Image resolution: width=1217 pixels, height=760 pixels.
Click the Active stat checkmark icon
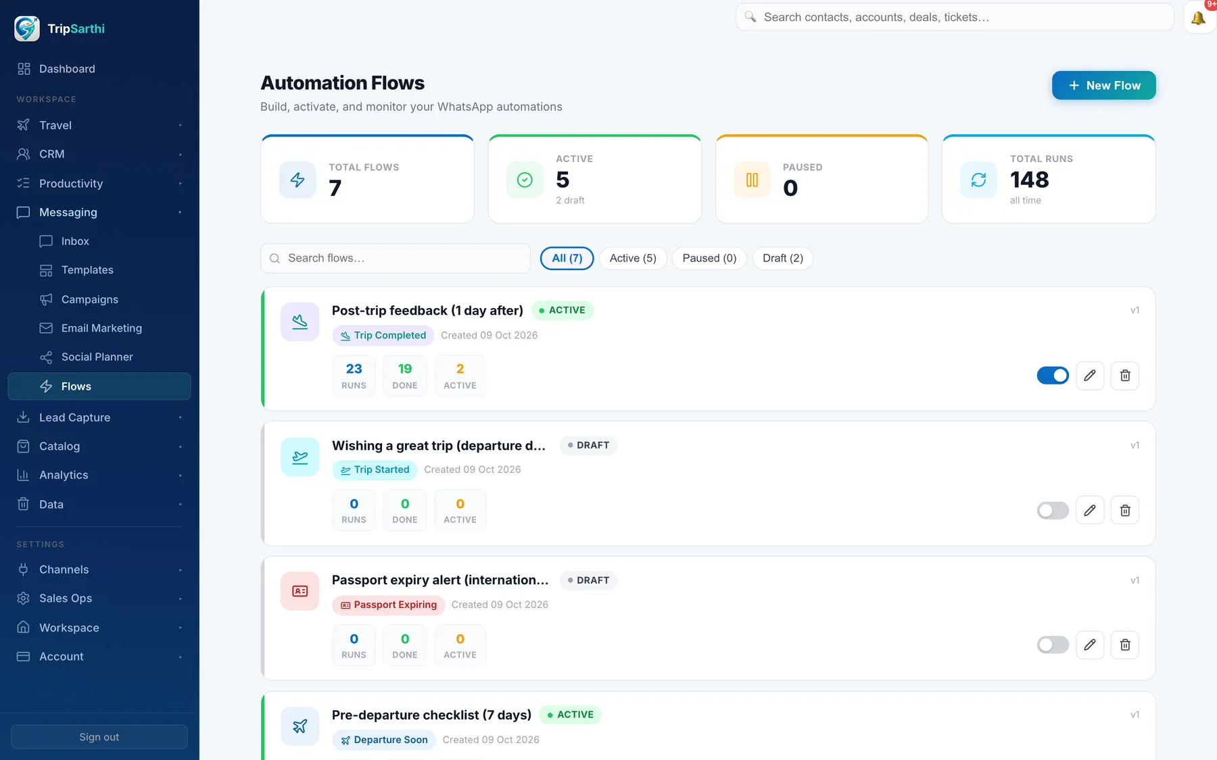[x=525, y=180]
